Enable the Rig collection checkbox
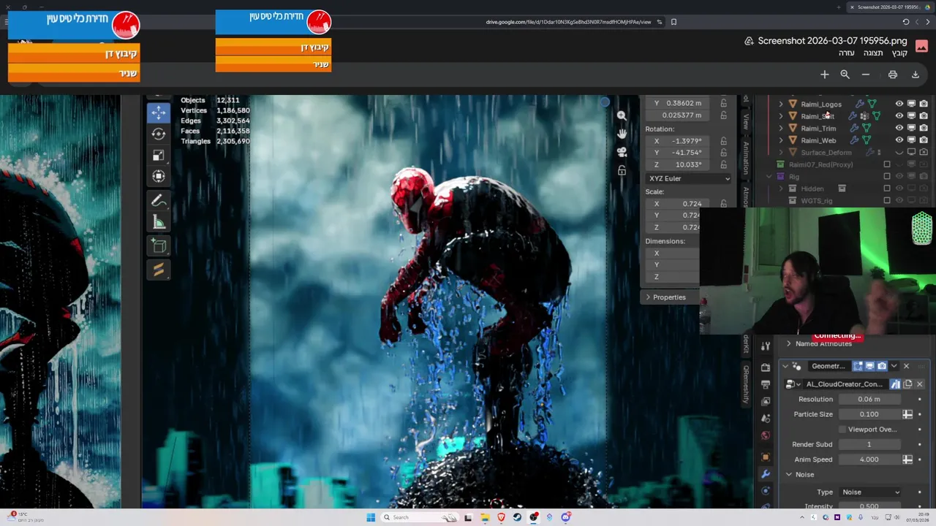Screen dimensions: 936x526 [887, 177]
